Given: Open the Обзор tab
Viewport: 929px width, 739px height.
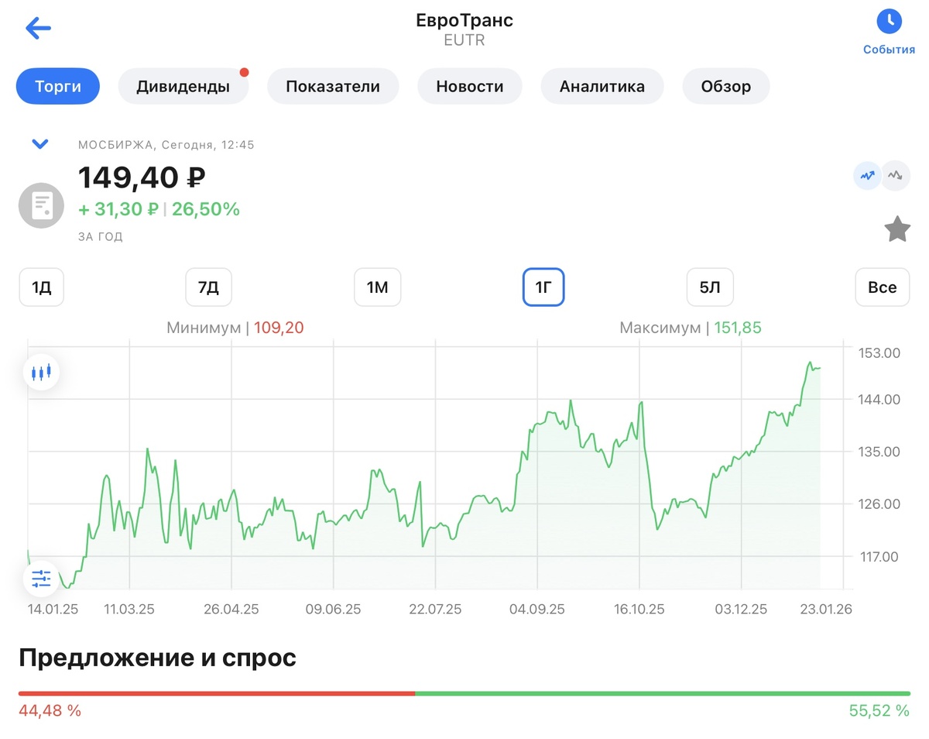Looking at the screenshot, I should pyautogui.click(x=726, y=86).
